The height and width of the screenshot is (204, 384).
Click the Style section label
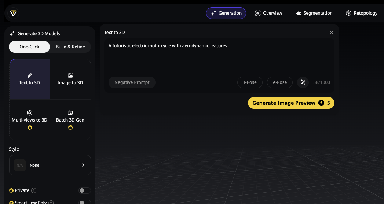(x=14, y=149)
